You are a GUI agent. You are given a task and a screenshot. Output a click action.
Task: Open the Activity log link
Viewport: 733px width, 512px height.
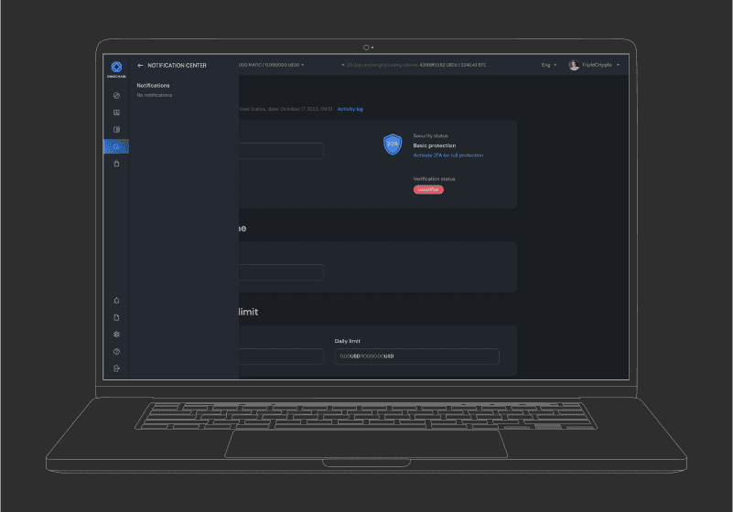pyautogui.click(x=350, y=109)
